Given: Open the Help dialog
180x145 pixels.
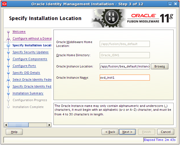Looking at the screenshot, I should [x=14, y=132].
